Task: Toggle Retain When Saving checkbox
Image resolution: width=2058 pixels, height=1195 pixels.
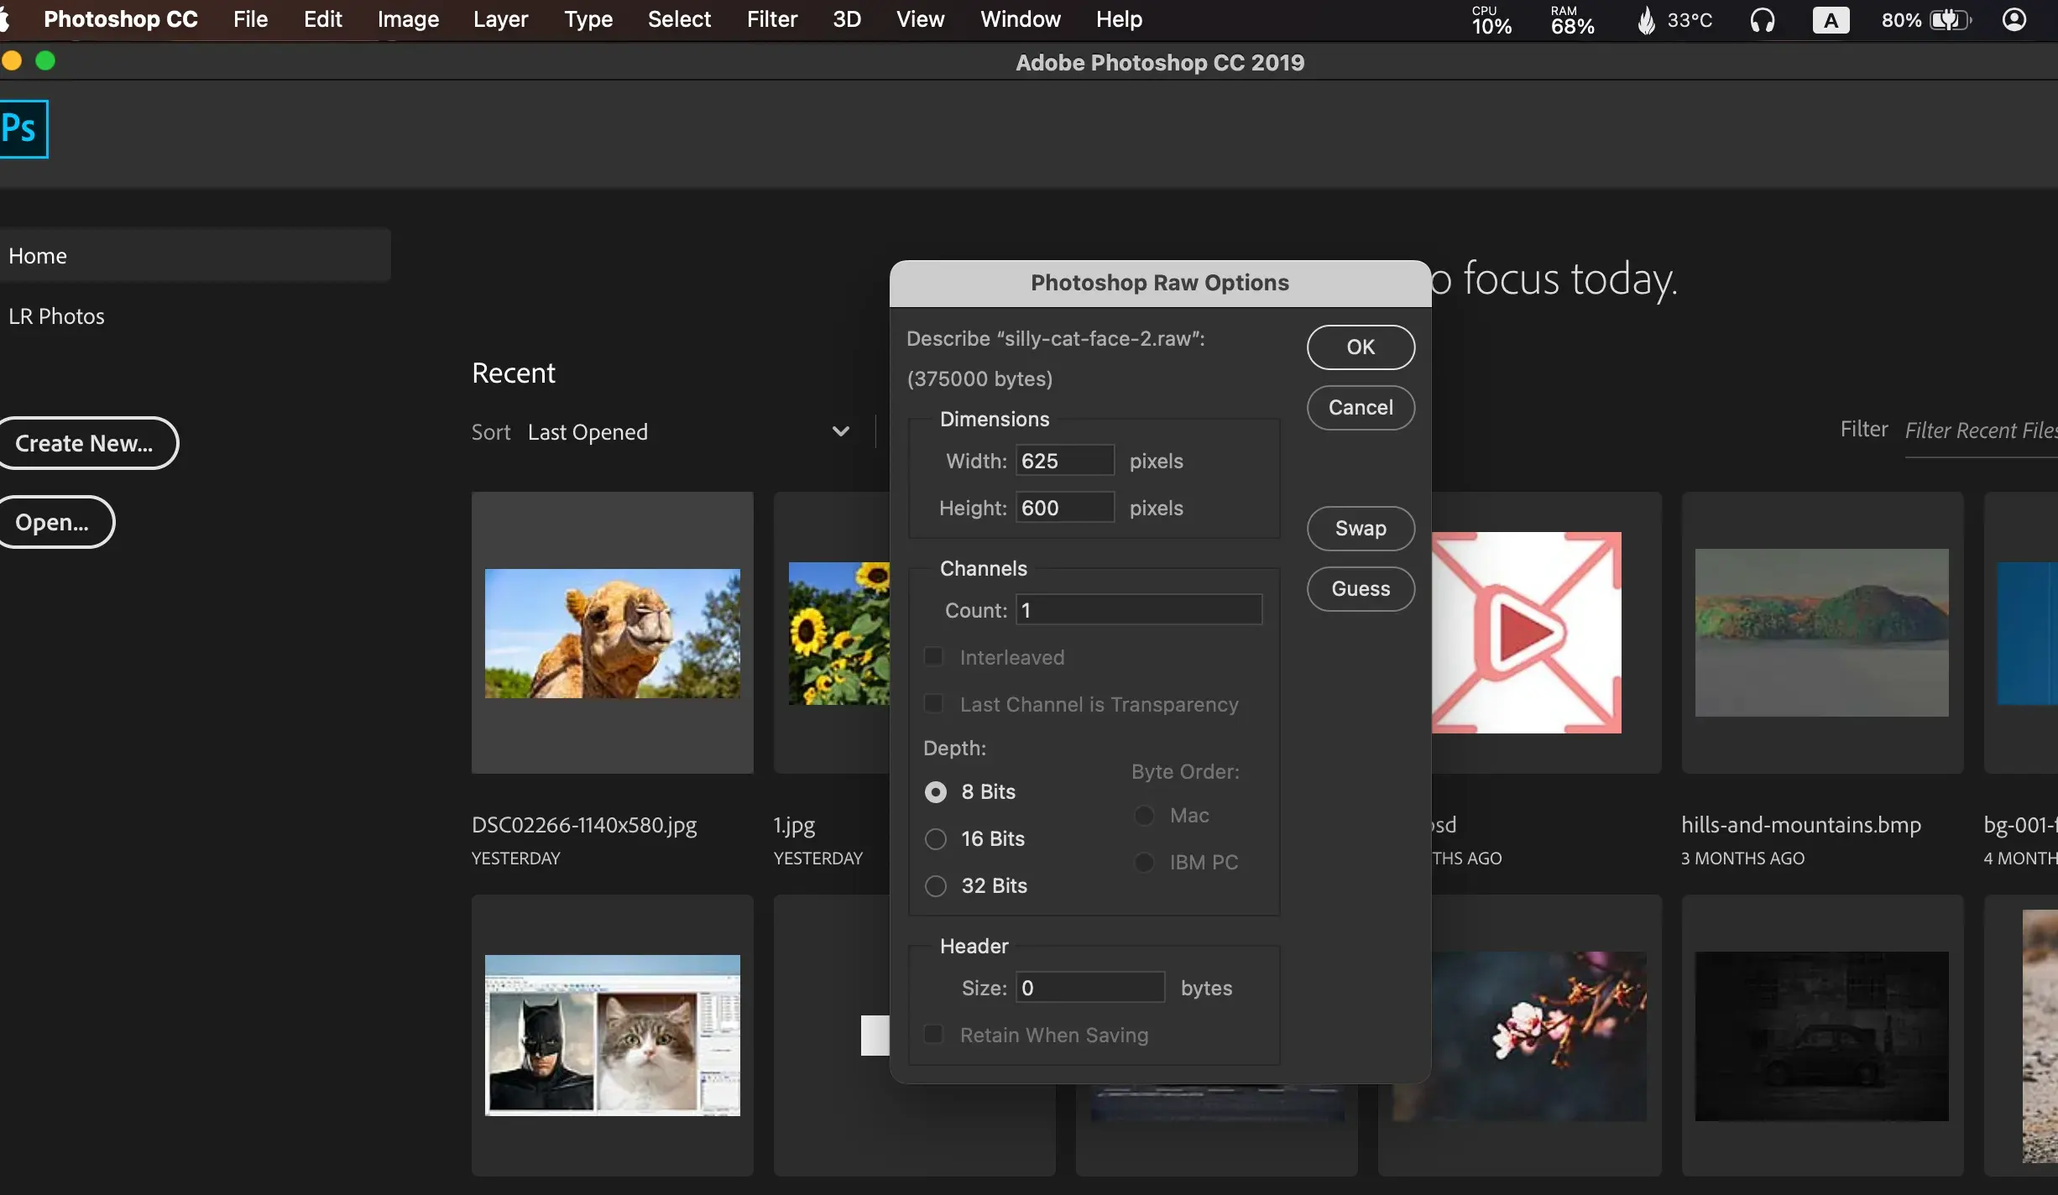Action: pos(933,1035)
